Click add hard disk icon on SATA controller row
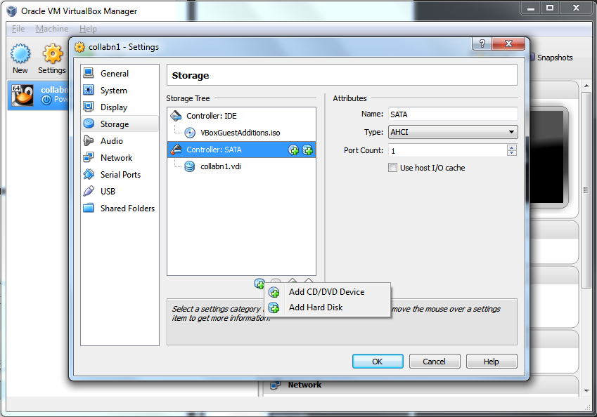 coord(307,150)
